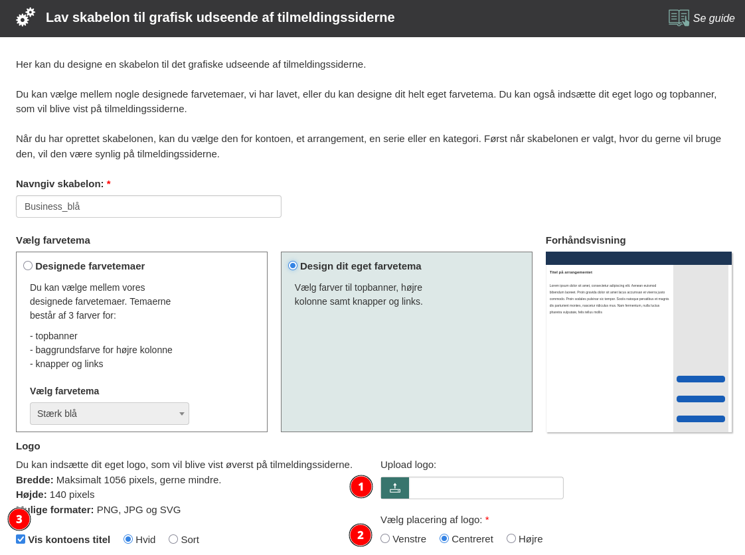Toggle Vis kontoens titel checkbox

point(21,539)
